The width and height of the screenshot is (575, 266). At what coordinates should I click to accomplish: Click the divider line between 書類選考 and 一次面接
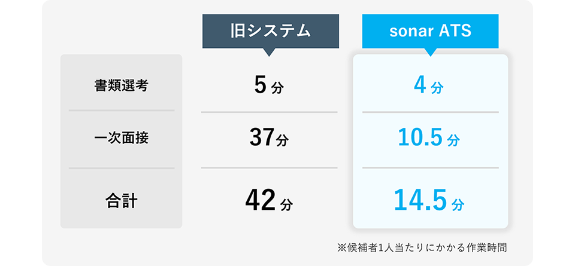121,111
